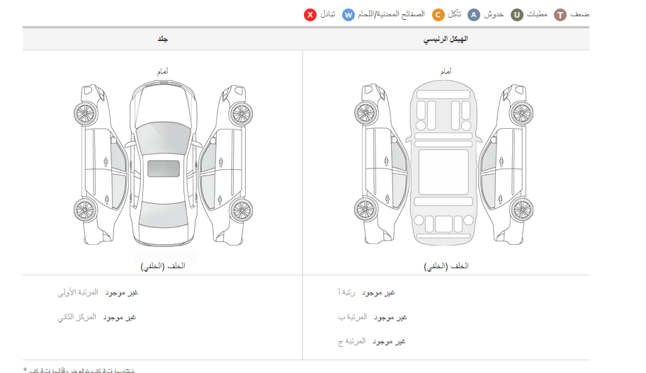Screen dimensions: 646x373
Task: Click the رتبة أ label
Action: 348,292
